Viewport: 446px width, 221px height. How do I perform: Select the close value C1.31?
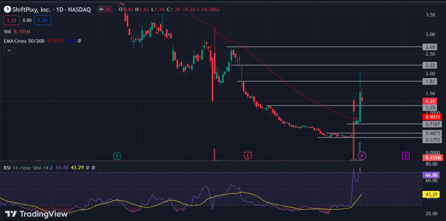pos(173,10)
